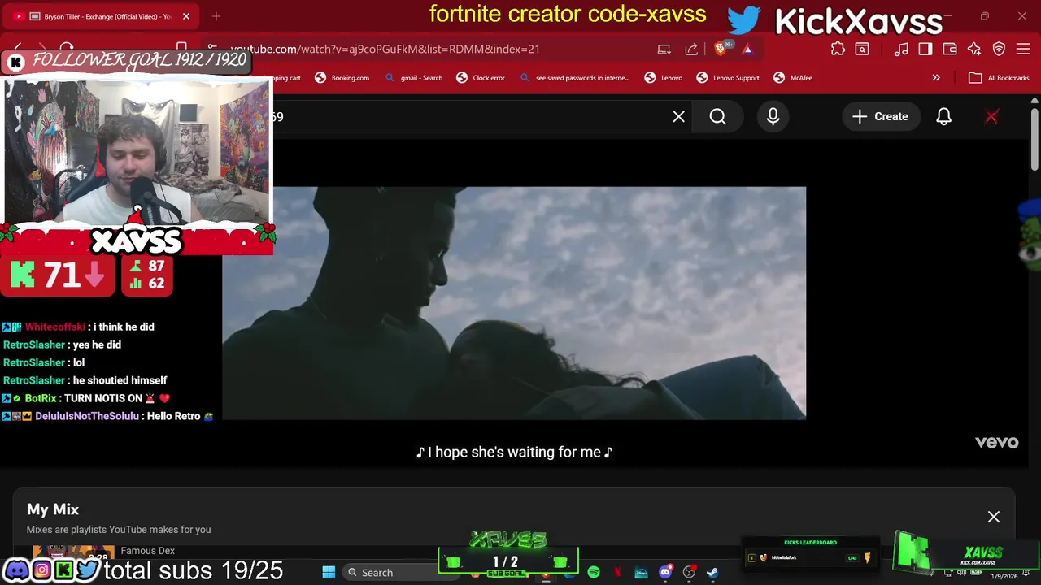The image size is (1041, 585).
Task: Open the see saved passwords bookmark
Action: (x=574, y=78)
